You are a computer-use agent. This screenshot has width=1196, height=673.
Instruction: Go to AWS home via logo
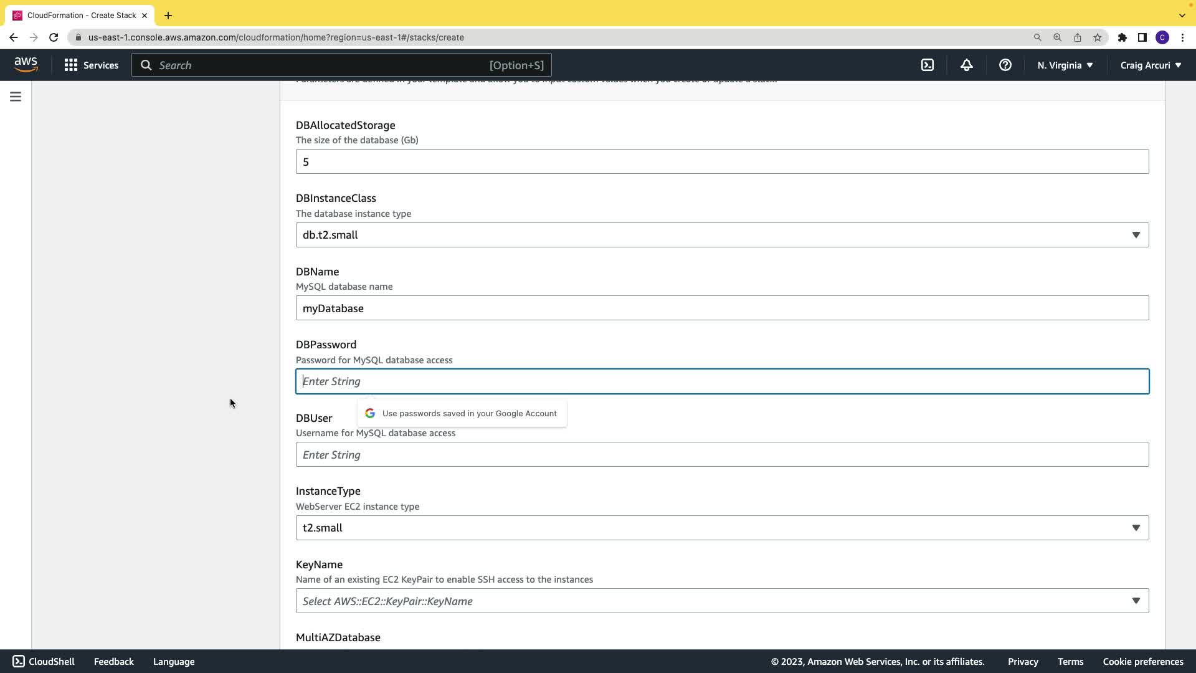click(26, 64)
